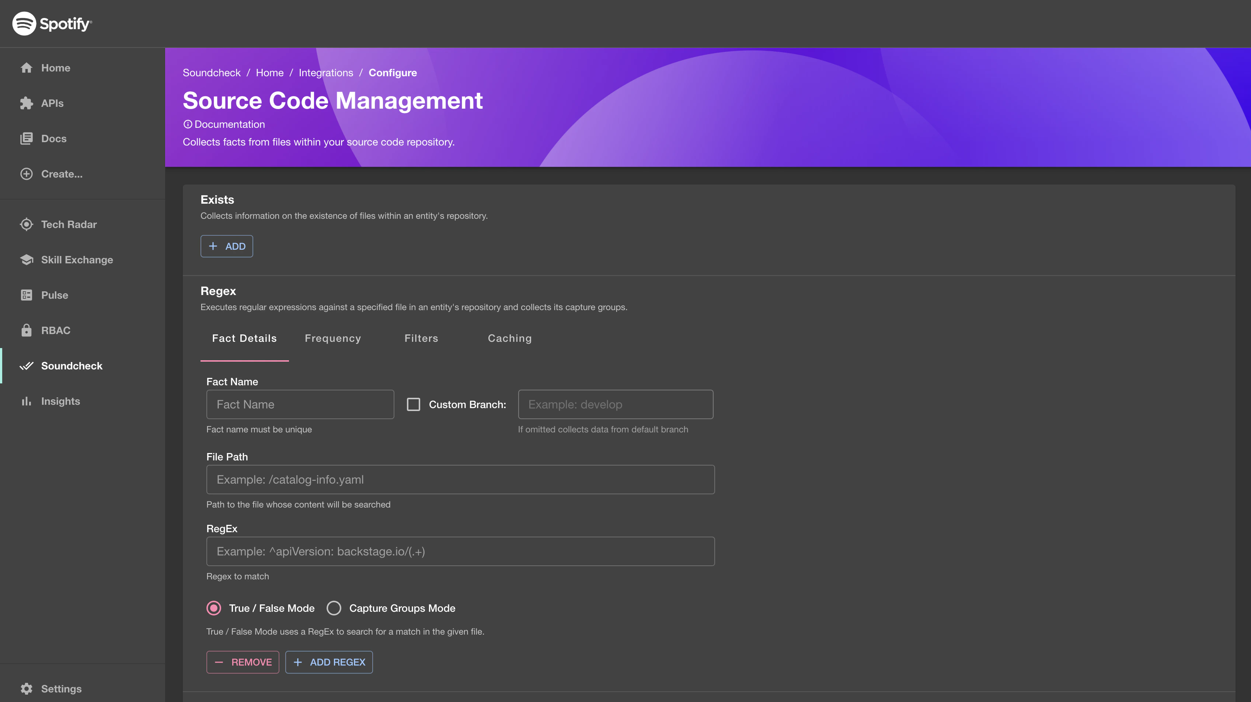Click 'If omitted collects data from default branch'
Screen dimensions: 1251x702
point(603,429)
